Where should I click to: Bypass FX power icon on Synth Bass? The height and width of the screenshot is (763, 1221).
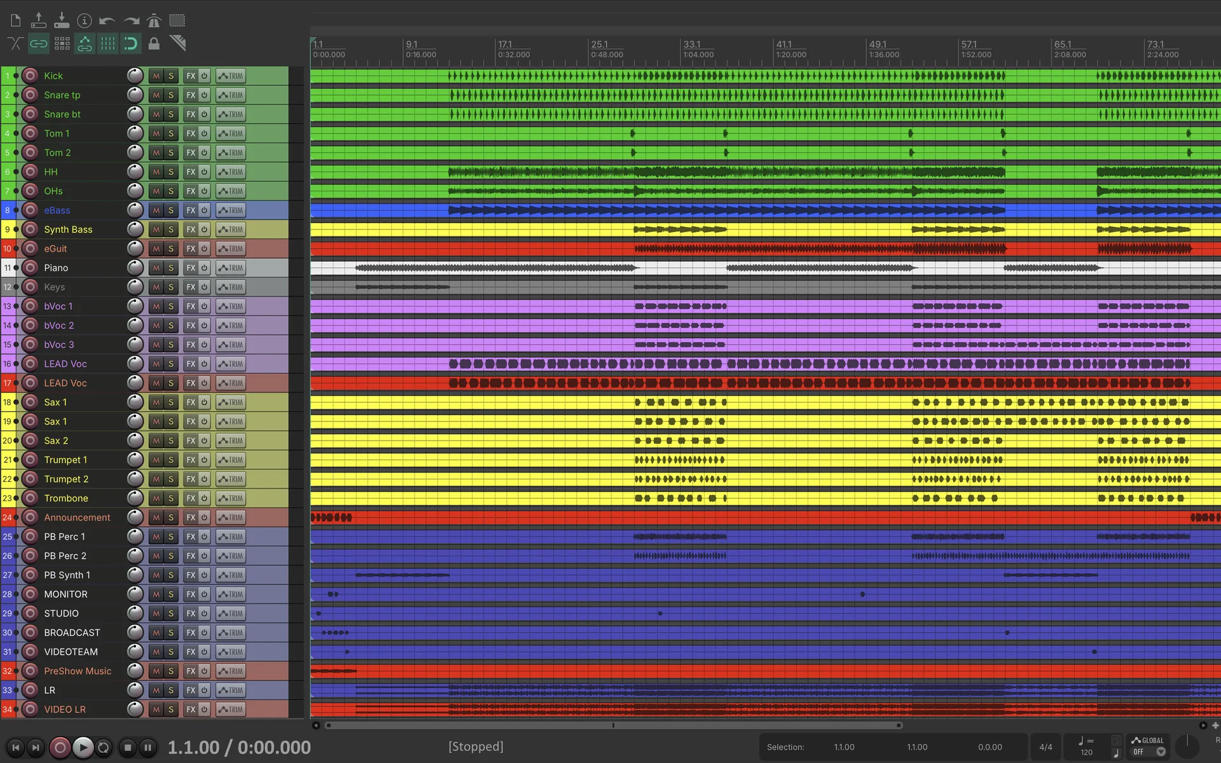coord(204,230)
